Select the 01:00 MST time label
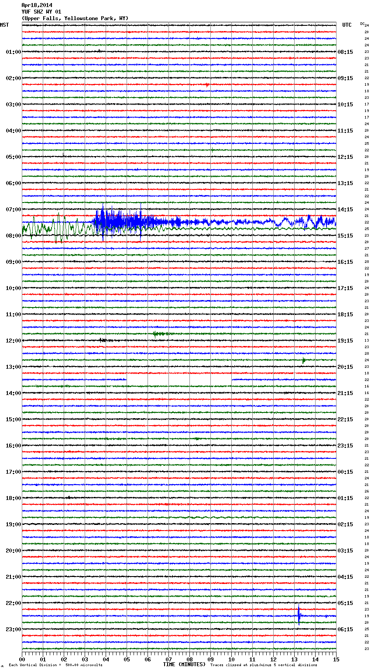 [14, 52]
